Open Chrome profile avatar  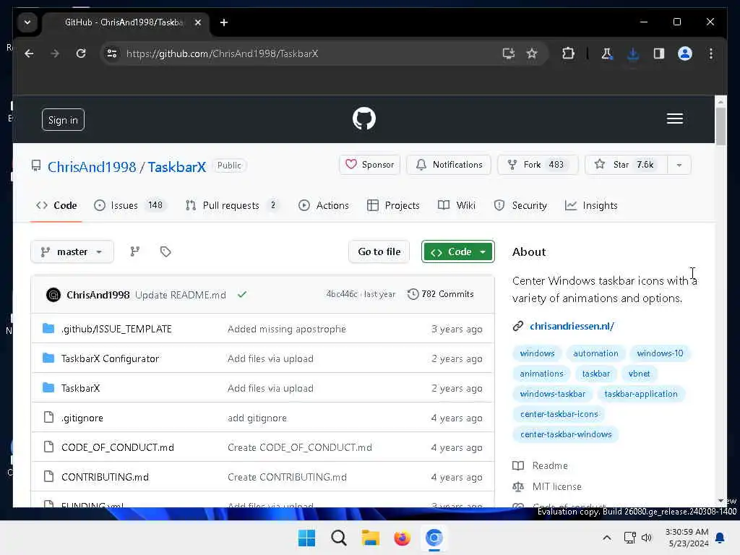pyautogui.click(x=685, y=53)
